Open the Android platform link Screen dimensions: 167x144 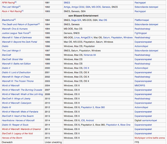[x=90, y=120]
